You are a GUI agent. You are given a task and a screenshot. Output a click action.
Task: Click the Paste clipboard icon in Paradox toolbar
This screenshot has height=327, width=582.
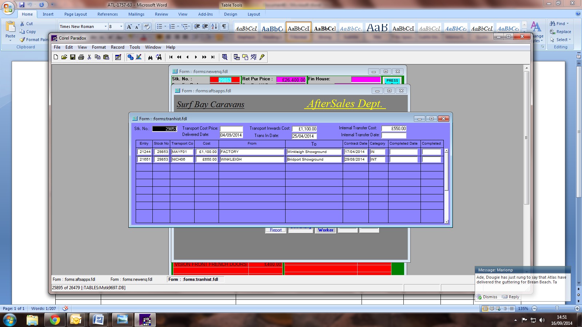click(106, 57)
